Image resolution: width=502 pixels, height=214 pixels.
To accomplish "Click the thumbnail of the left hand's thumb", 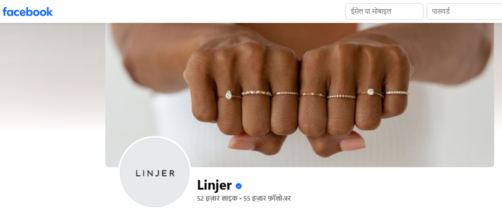I will coord(241,144).
